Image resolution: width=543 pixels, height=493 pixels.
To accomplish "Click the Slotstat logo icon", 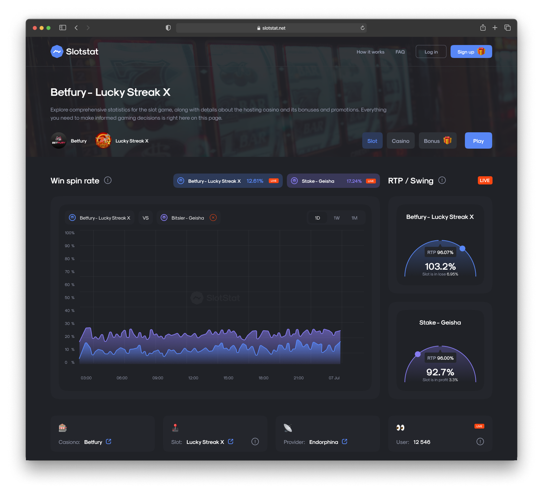I will 57,51.
